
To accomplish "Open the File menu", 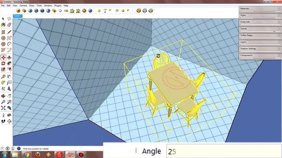I will (x=3, y=6).
